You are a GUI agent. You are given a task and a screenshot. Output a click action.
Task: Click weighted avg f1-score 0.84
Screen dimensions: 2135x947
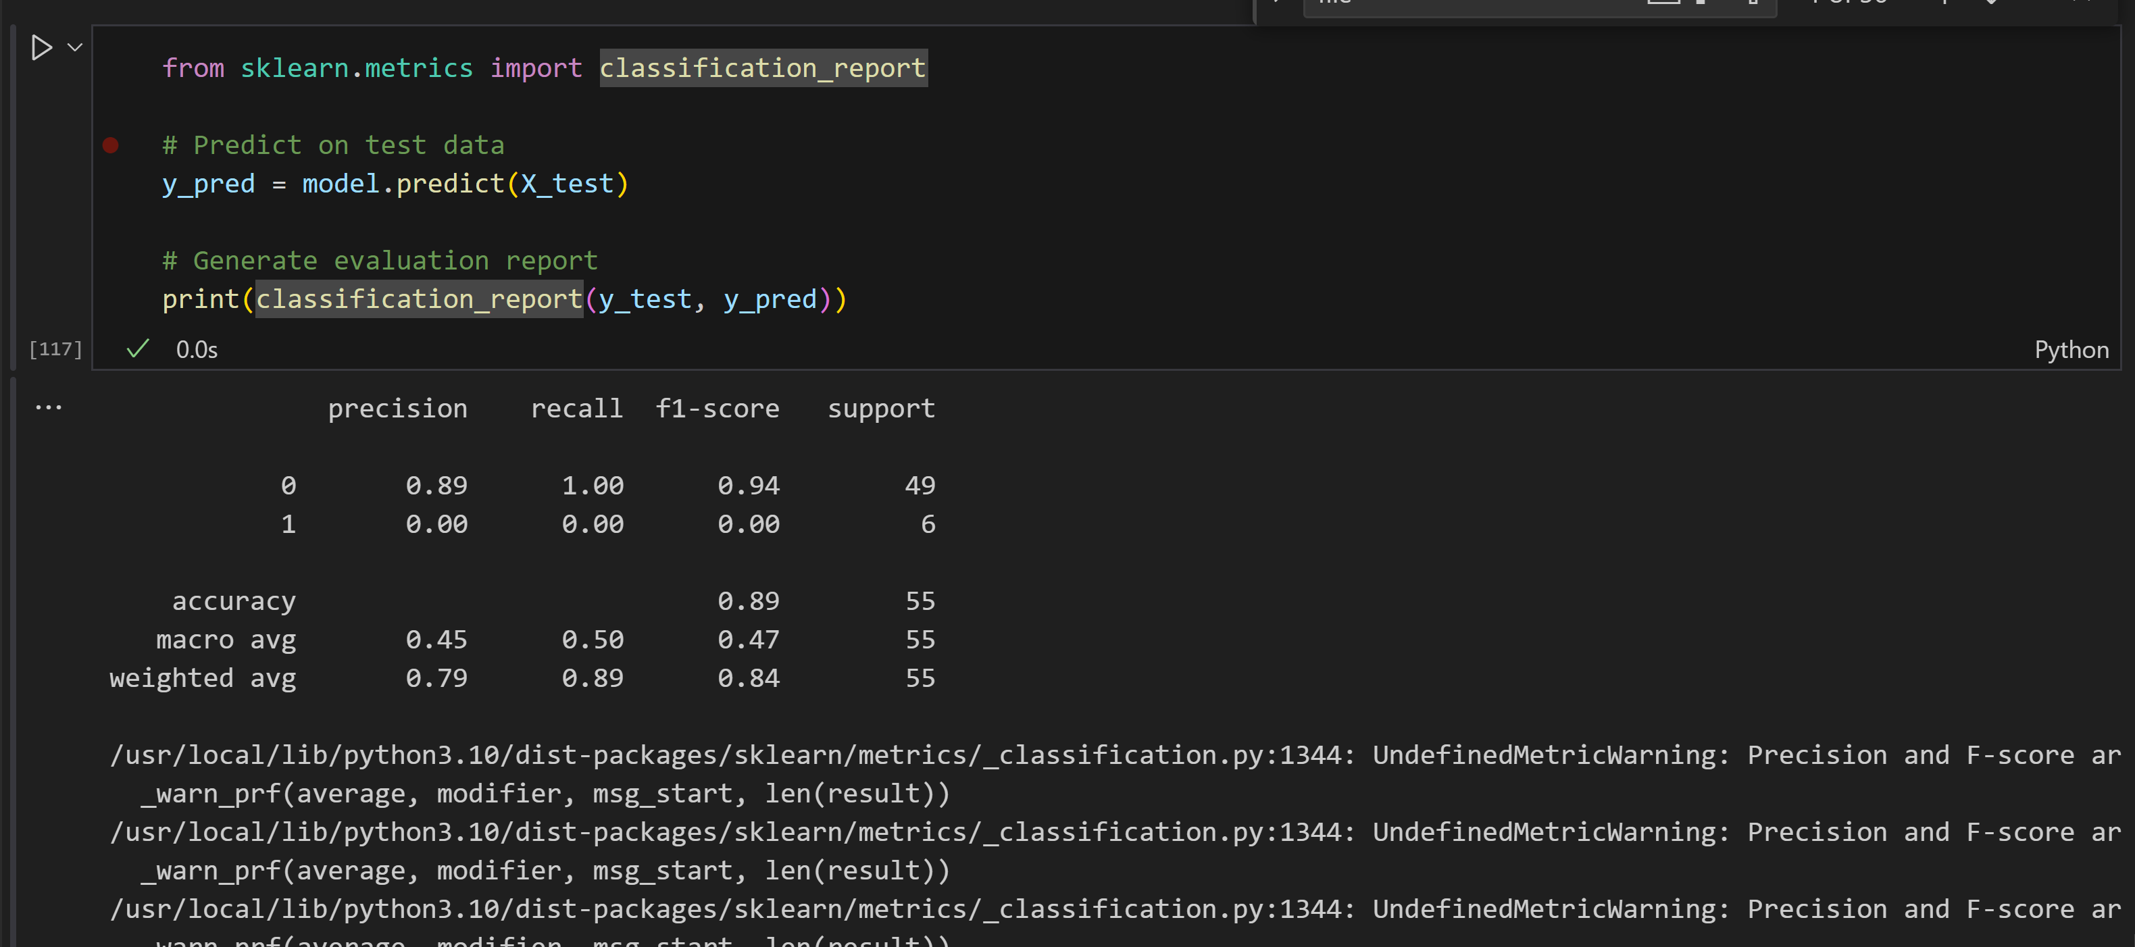tap(749, 679)
